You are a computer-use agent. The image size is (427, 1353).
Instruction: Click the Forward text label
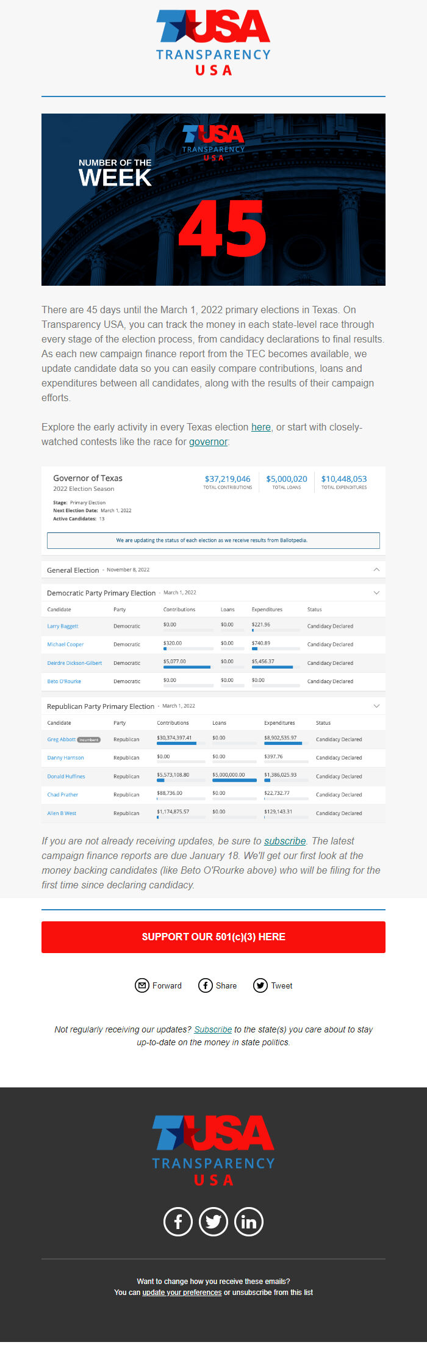(x=167, y=985)
